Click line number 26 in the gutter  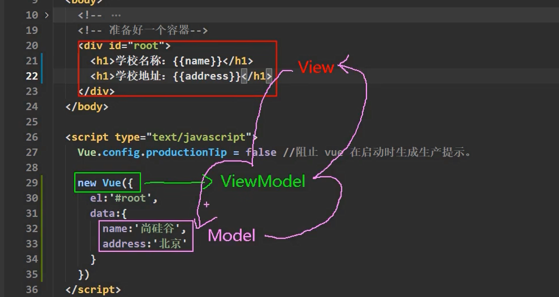tap(32, 137)
